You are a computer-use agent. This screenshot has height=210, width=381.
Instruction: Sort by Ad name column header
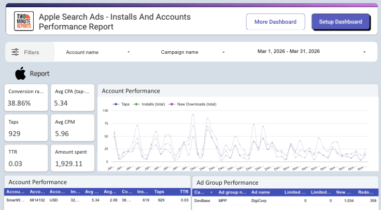[260, 192]
